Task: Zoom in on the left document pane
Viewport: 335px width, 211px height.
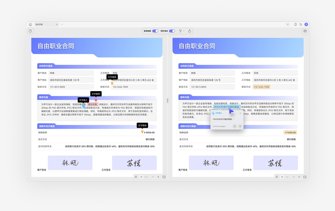Action: click(158, 177)
